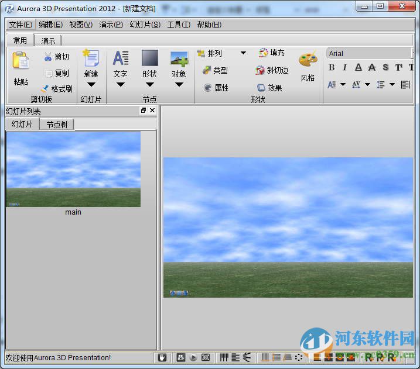Click the Fill (填充) icon
This screenshot has width=420, height=369.
point(263,53)
